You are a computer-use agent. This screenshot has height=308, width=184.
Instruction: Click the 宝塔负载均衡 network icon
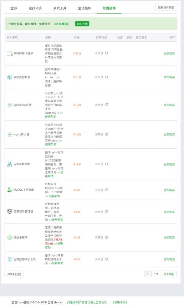[x=10, y=164]
